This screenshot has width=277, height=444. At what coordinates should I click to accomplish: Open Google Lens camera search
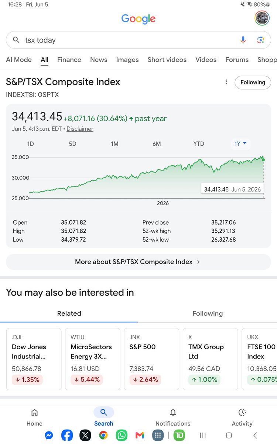(x=261, y=40)
